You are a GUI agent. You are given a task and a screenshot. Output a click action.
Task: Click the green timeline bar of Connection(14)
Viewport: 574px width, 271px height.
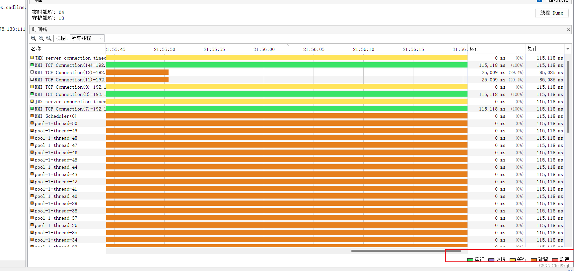pos(287,65)
